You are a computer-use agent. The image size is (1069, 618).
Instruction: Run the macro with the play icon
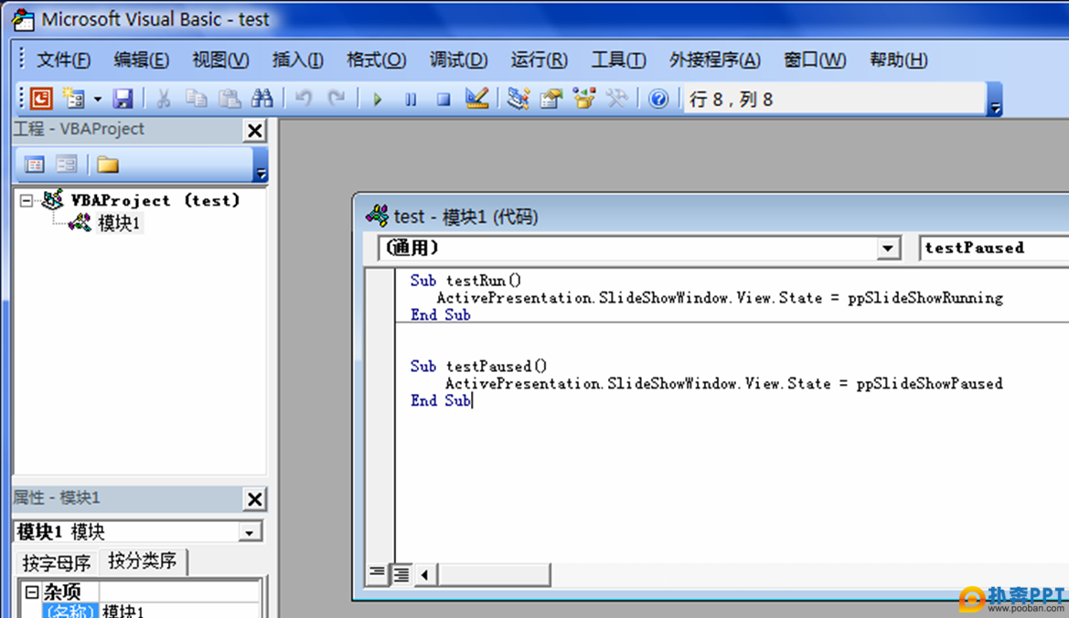377,100
